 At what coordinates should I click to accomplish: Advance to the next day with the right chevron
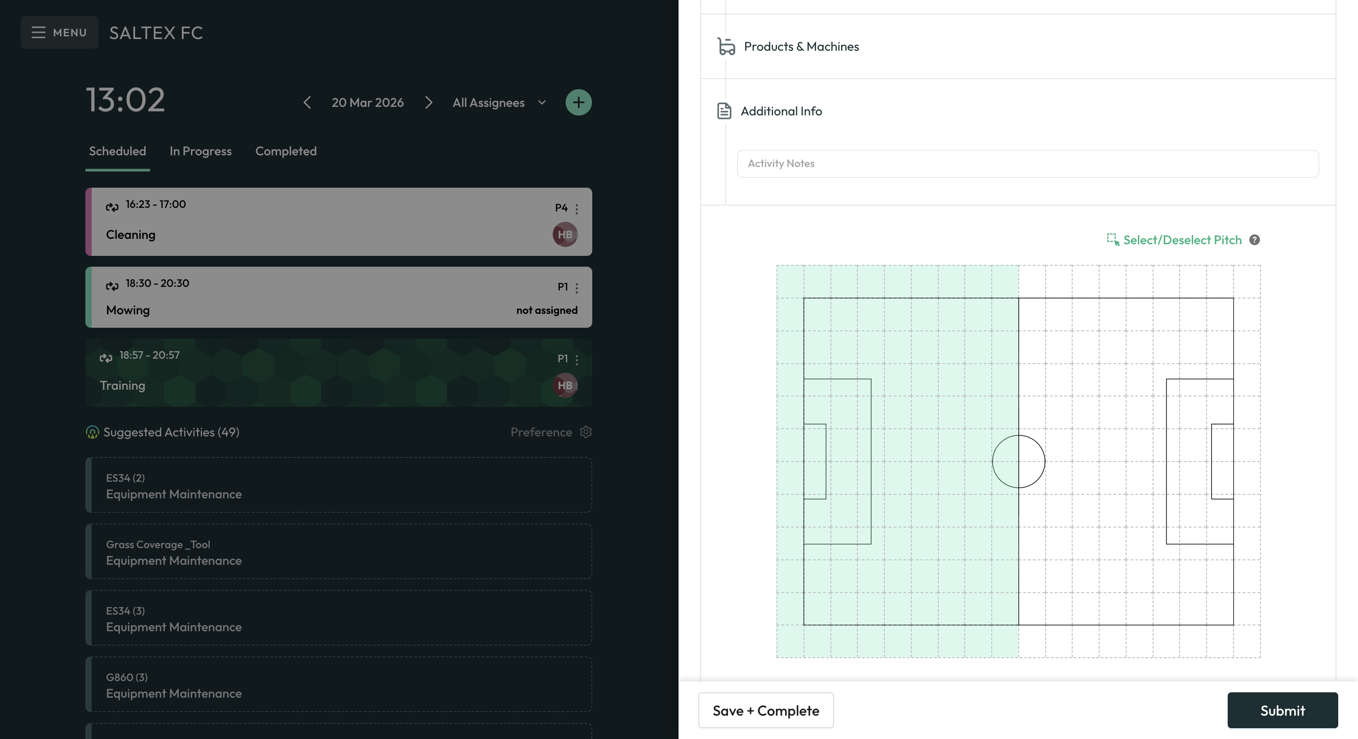[x=429, y=103]
